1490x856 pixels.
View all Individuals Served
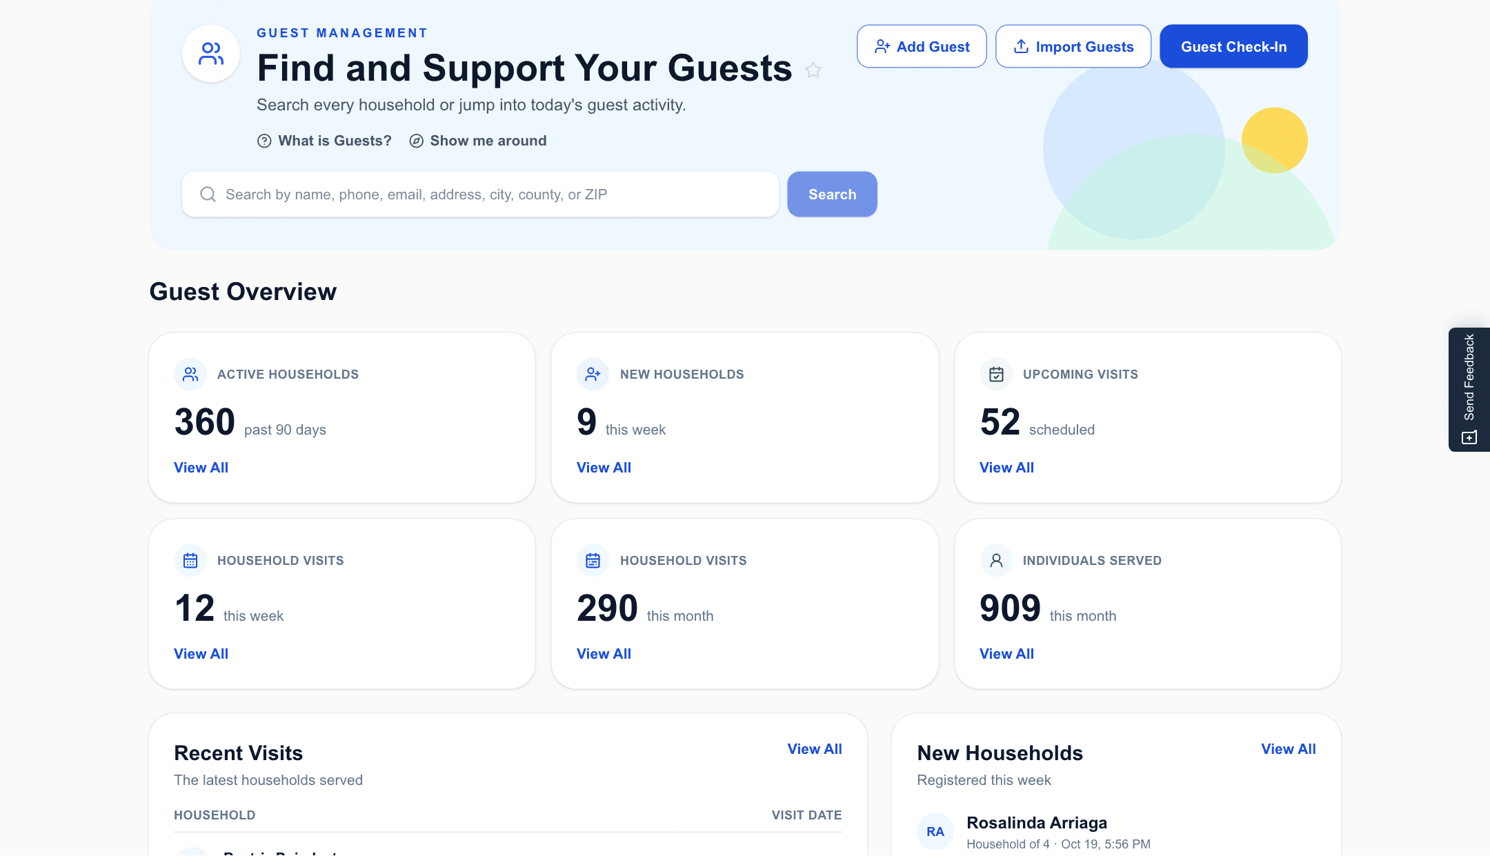[x=1006, y=654]
